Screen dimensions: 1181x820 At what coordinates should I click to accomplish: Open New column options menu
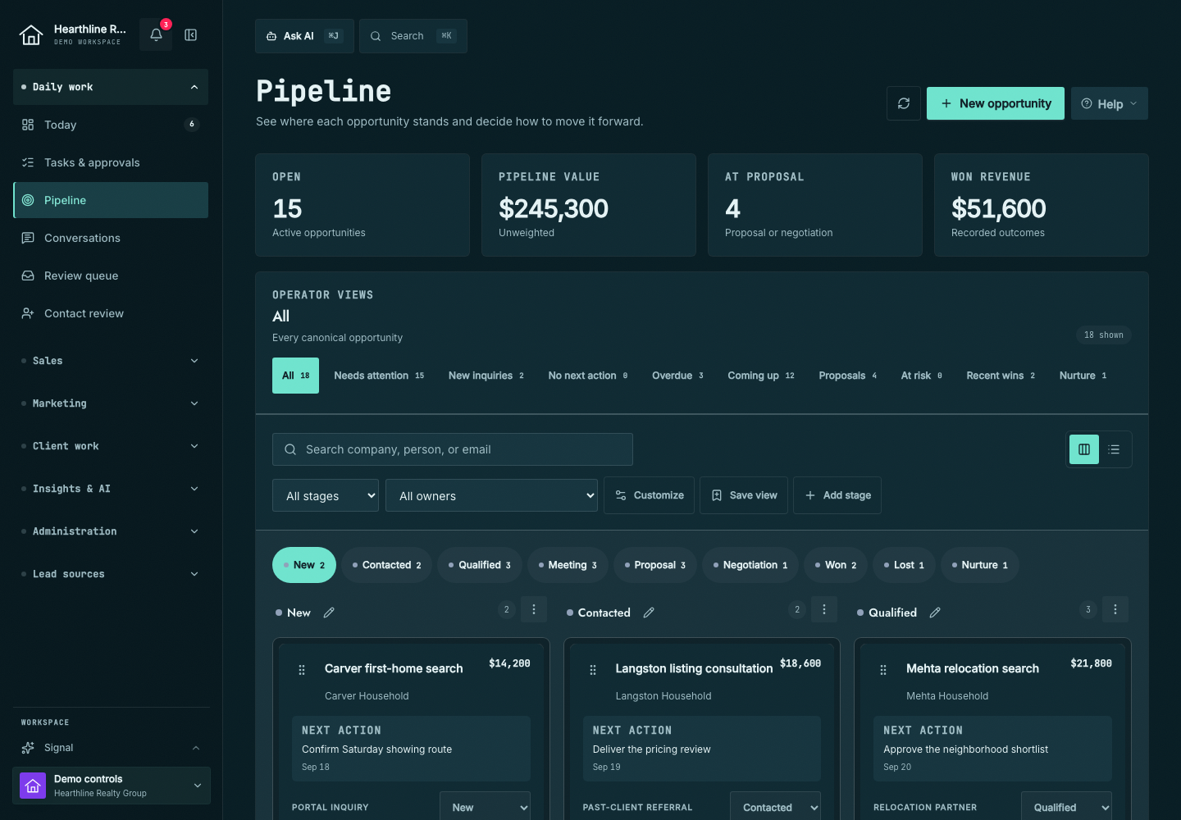(x=534, y=609)
